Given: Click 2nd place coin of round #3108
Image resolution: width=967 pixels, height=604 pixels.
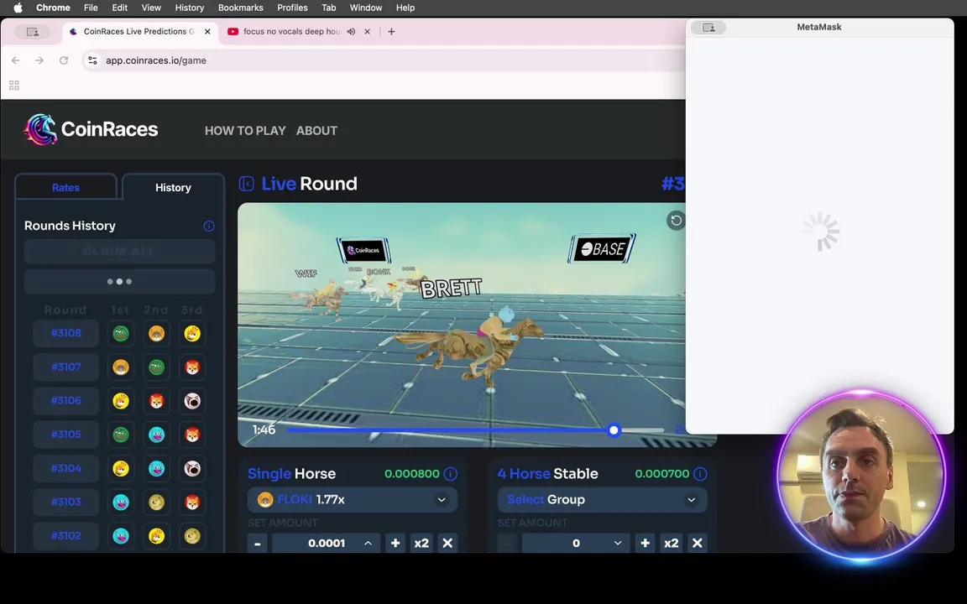Looking at the screenshot, I should coord(157,333).
